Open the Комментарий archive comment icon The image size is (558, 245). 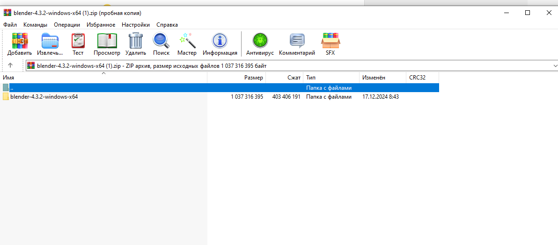pos(297,41)
